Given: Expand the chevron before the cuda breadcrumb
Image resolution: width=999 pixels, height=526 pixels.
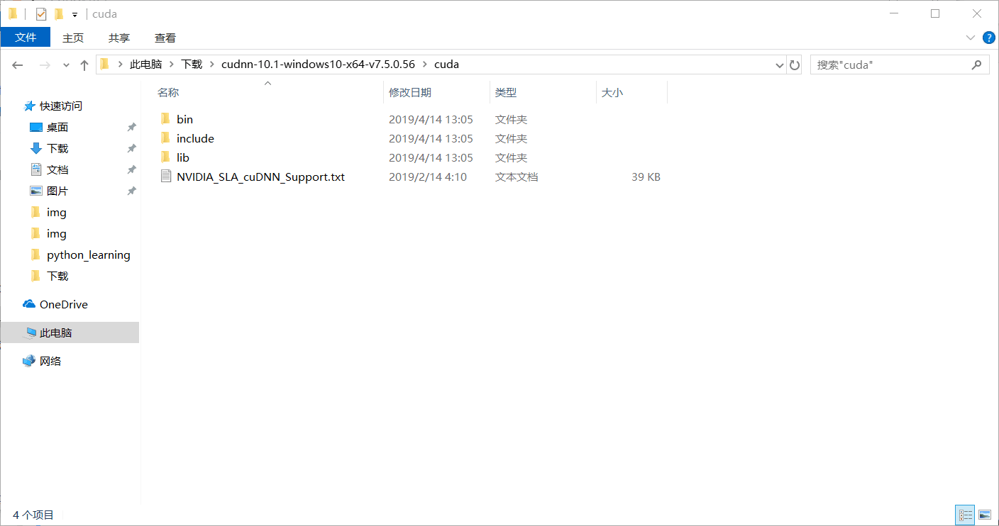Looking at the screenshot, I should [x=424, y=65].
